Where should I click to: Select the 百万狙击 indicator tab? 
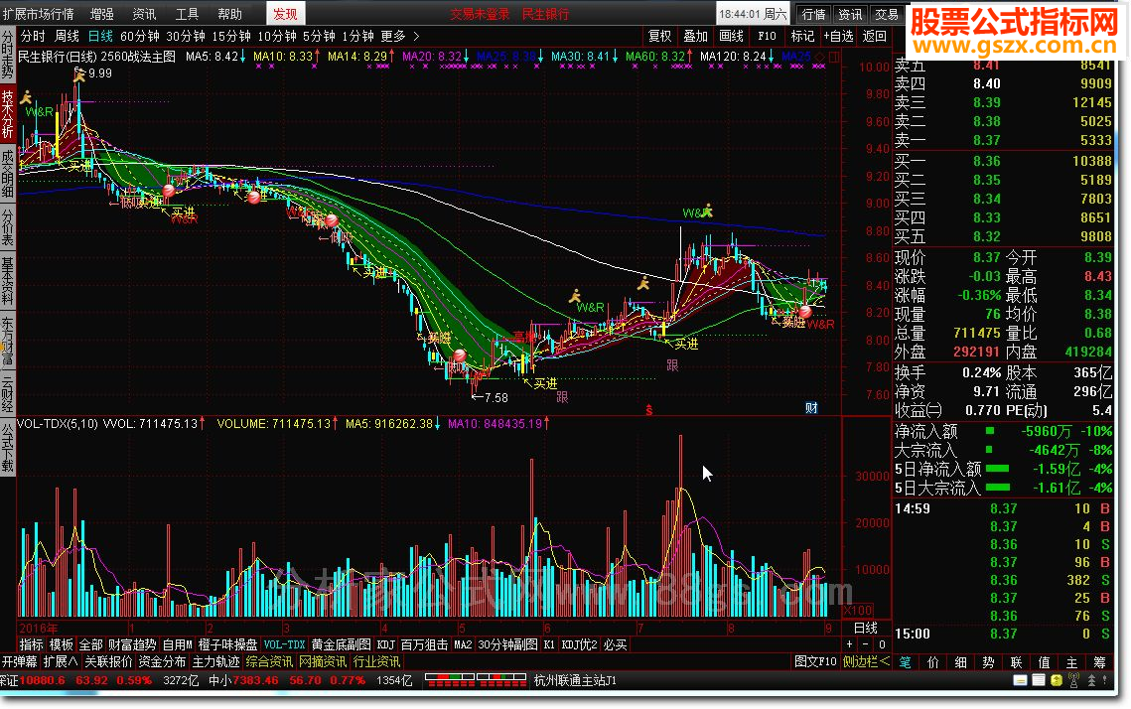(424, 644)
